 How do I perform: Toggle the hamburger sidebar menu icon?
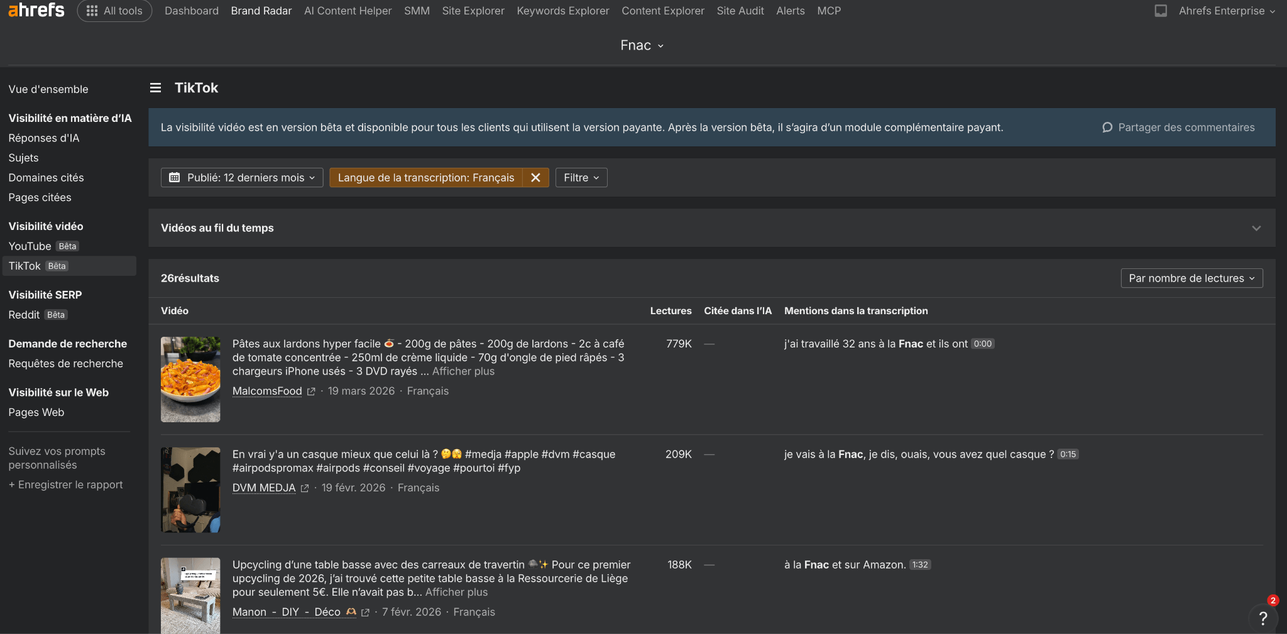click(x=155, y=88)
